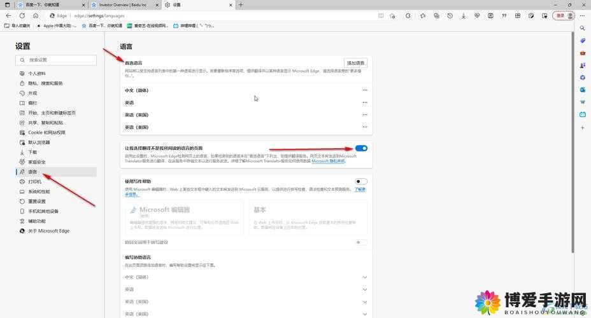Open the search icon in the right sidebar
Image resolution: width=591 pixels, height=318 pixels.
click(x=582, y=28)
